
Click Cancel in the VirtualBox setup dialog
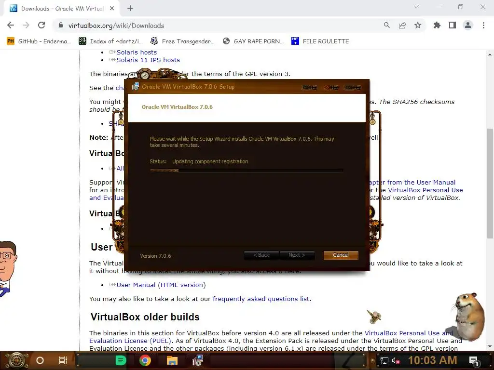point(341,255)
